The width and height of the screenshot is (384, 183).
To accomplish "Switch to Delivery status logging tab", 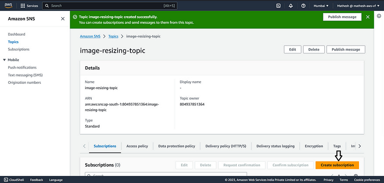I will click(x=275, y=146).
